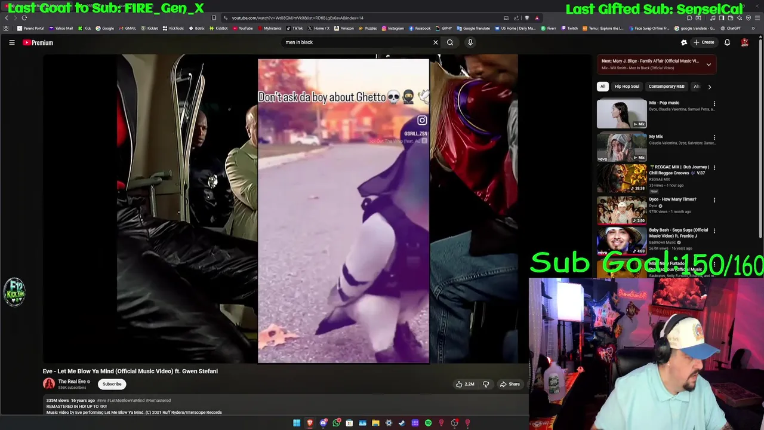Go back in browser history
Viewport: 764px width, 430px height.
7,18
